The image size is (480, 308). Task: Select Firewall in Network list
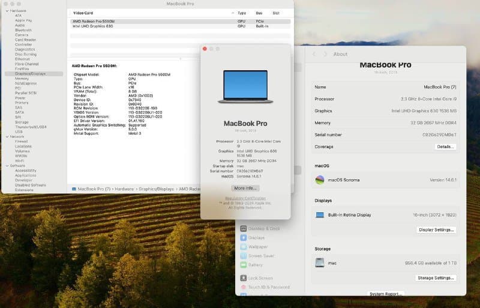click(x=22, y=141)
